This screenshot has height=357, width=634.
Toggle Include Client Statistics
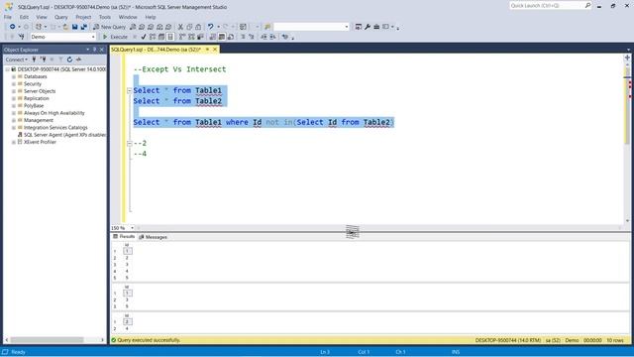200,37
